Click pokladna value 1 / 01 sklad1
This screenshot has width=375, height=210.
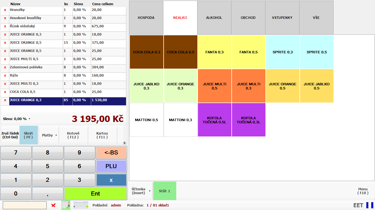[158, 205]
